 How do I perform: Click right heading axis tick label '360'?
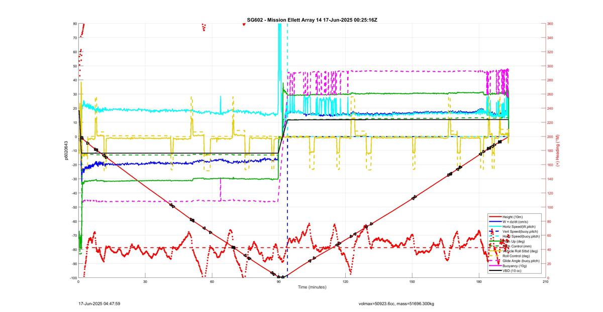click(550, 24)
